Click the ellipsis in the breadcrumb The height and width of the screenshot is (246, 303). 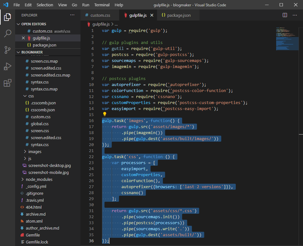pyautogui.click(x=116, y=24)
